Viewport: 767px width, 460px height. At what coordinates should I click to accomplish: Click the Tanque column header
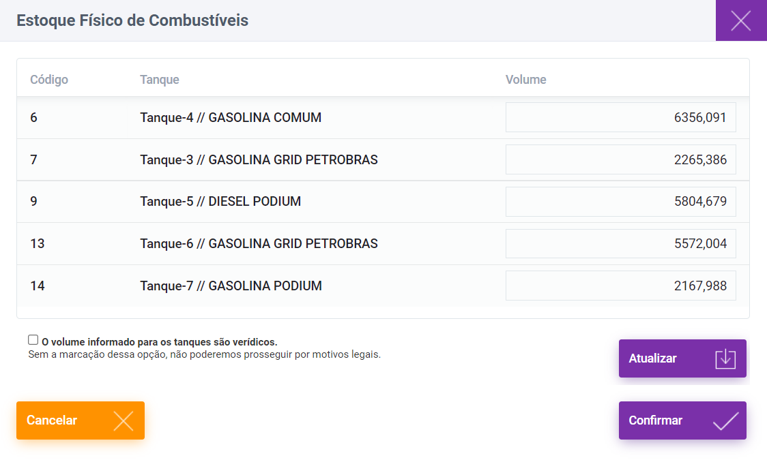tap(160, 80)
